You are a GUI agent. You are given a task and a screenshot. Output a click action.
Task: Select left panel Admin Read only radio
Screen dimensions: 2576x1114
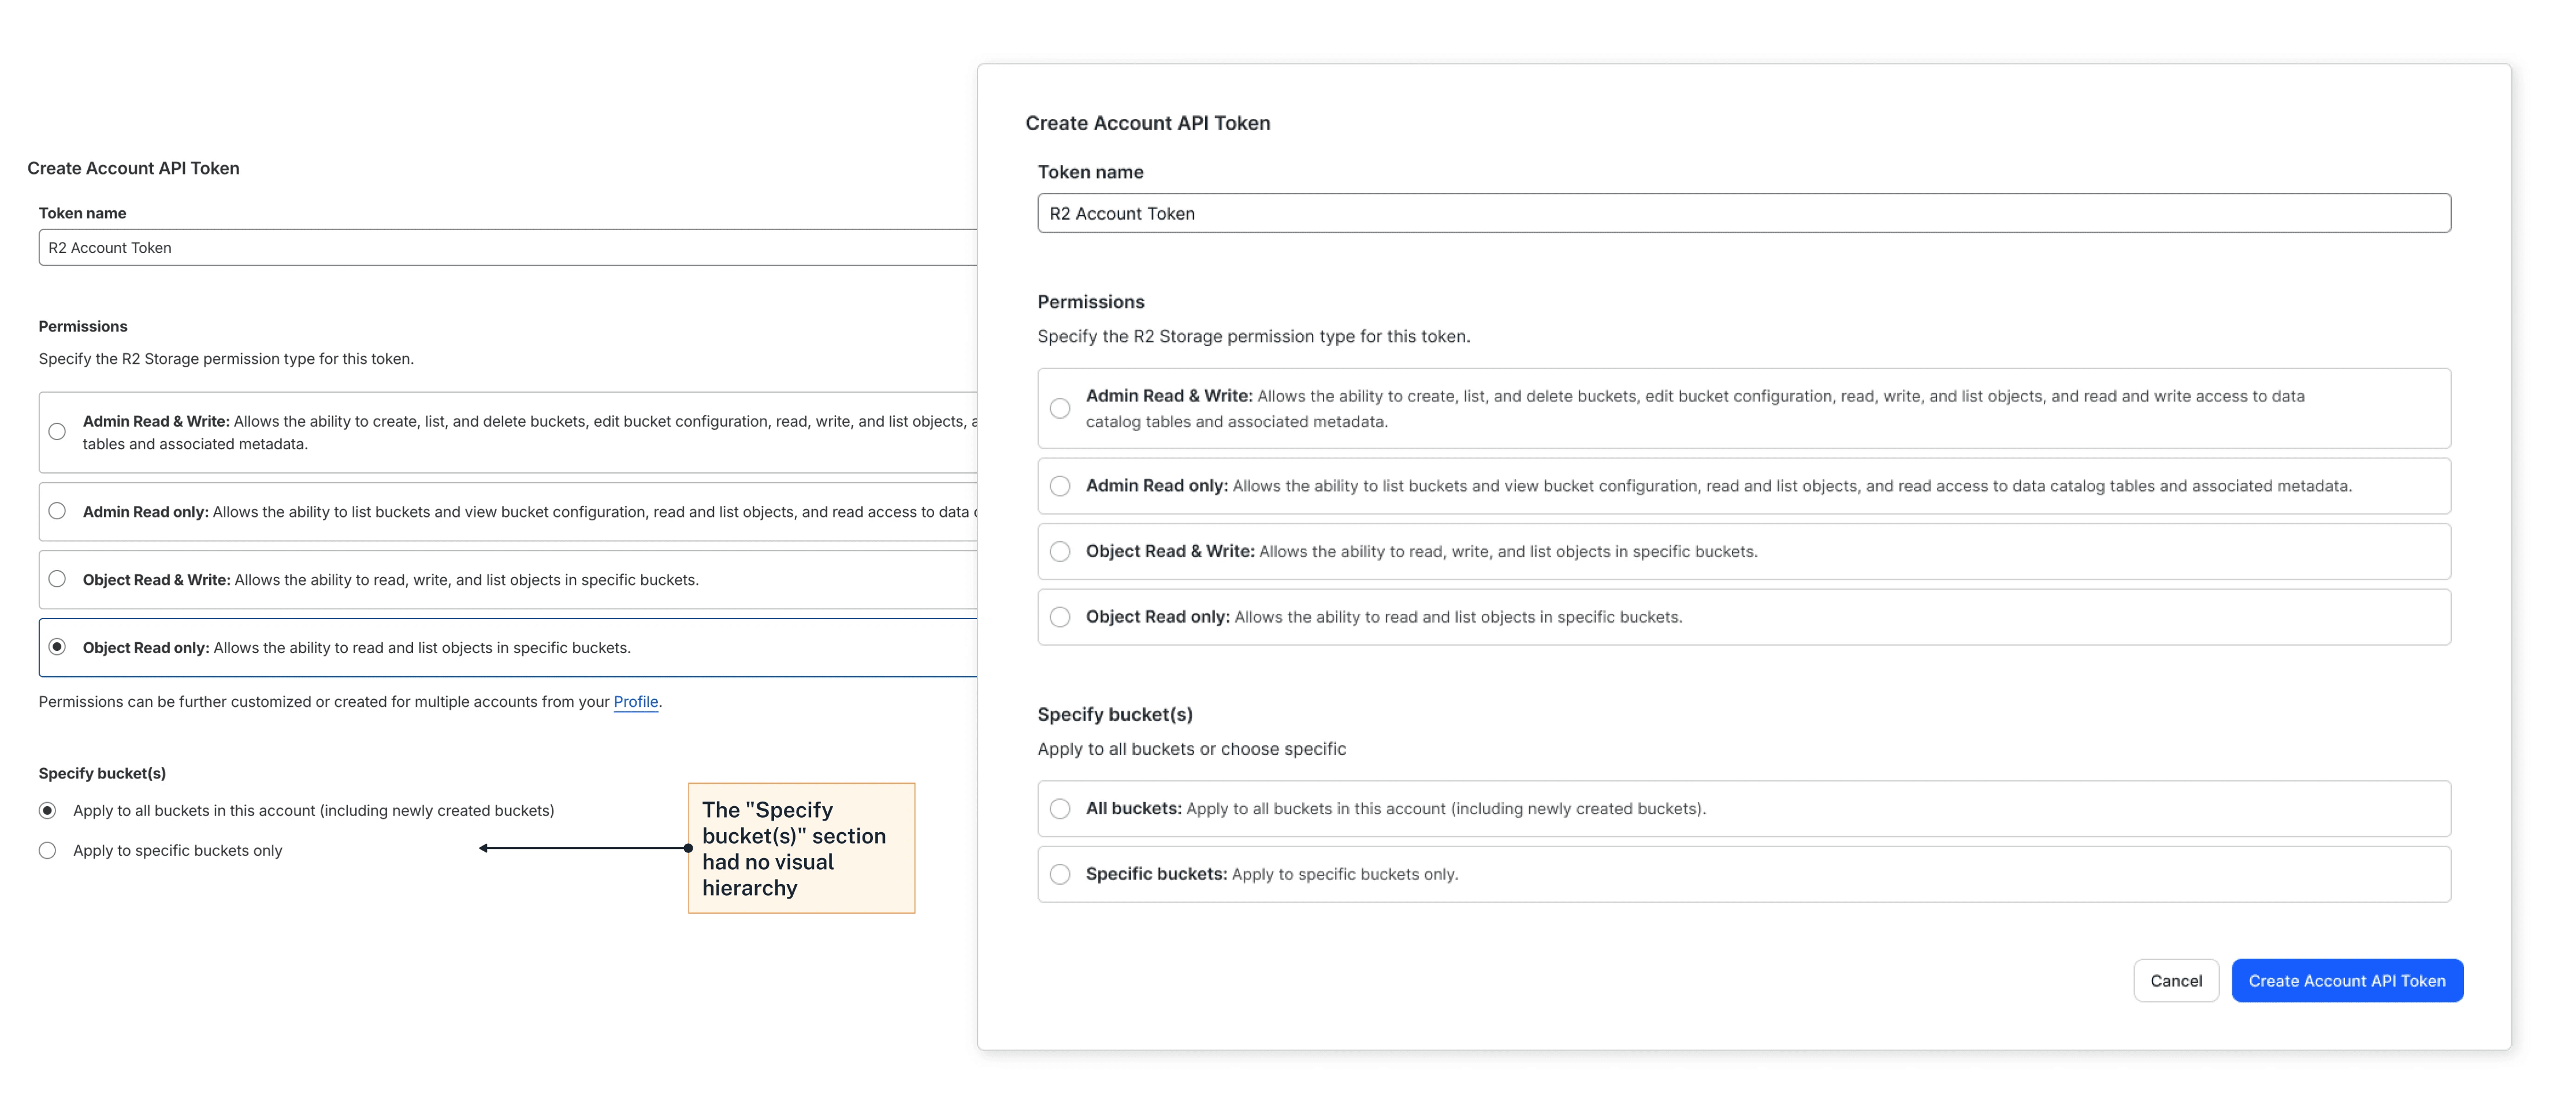pos(57,511)
